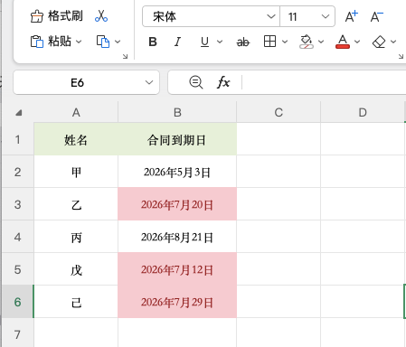The image size is (406, 347).
Task: Select row 1 header
Action: pos(18,139)
